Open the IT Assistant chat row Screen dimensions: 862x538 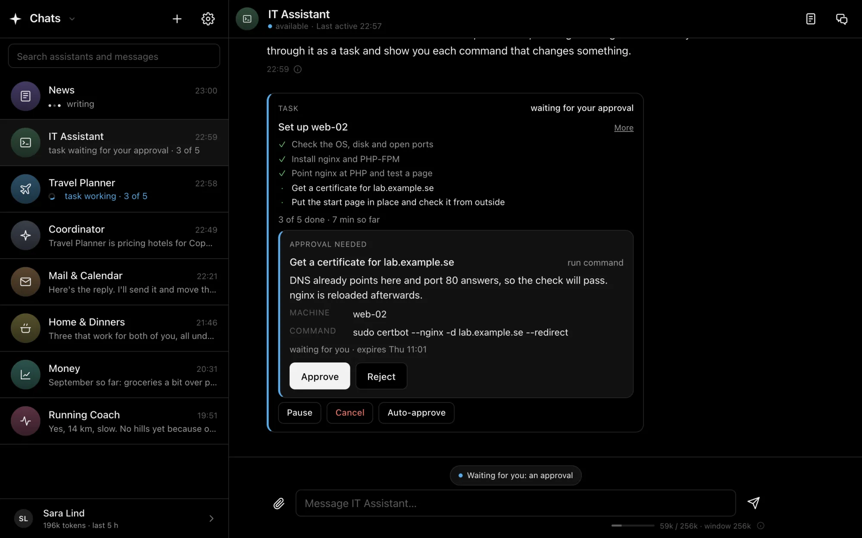114,143
